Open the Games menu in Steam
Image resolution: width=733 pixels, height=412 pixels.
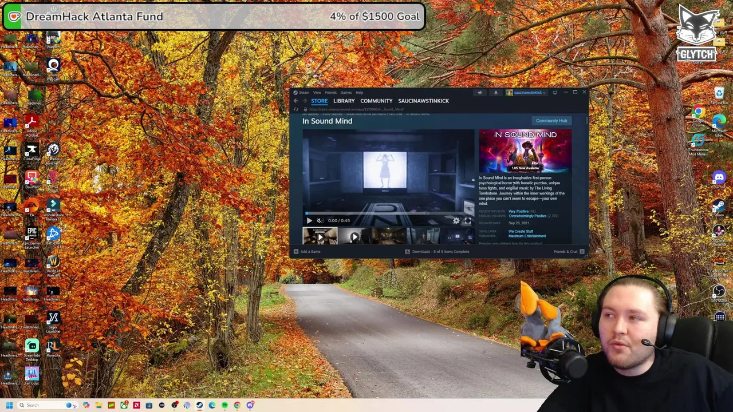coord(346,93)
